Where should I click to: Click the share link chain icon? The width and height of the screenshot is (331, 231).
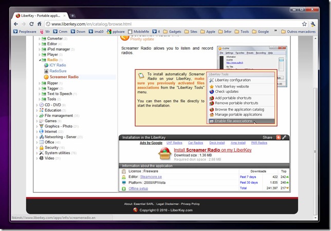point(284,138)
